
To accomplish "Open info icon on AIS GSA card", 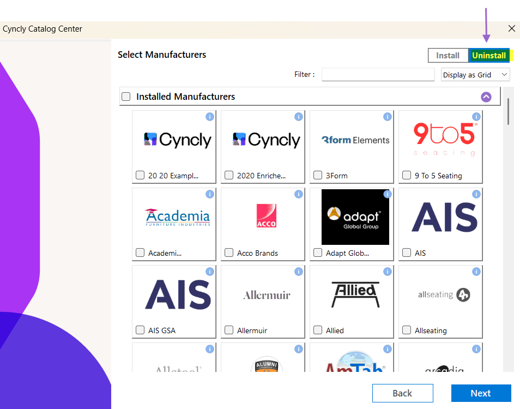I will pos(210,272).
